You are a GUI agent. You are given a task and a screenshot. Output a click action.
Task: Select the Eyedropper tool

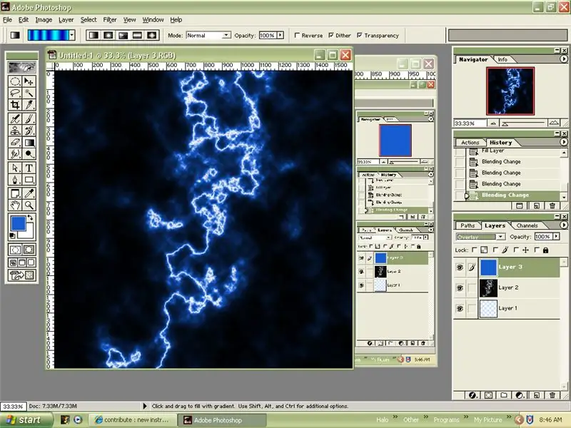click(x=29, y=193)
